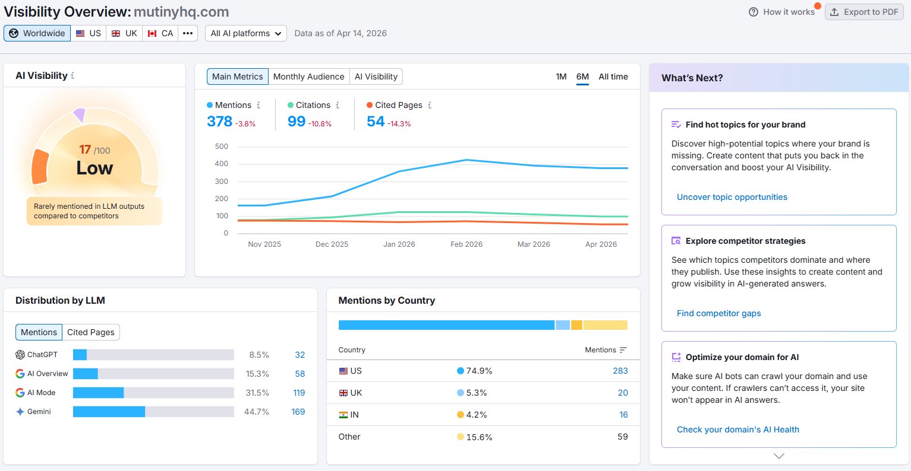The height and width of the screenshot is (471, 911).
Task: Switch to the AI Visibility chart tab
Action: pyautogui.click(x=376, y=77)
